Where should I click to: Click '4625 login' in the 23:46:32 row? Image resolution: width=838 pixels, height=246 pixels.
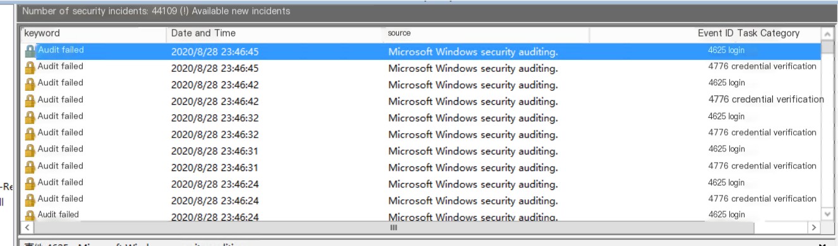point(726,116)
